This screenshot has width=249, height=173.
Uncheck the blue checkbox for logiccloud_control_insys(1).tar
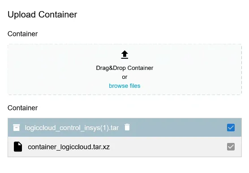pyautogui.click(x=231, y=128)
